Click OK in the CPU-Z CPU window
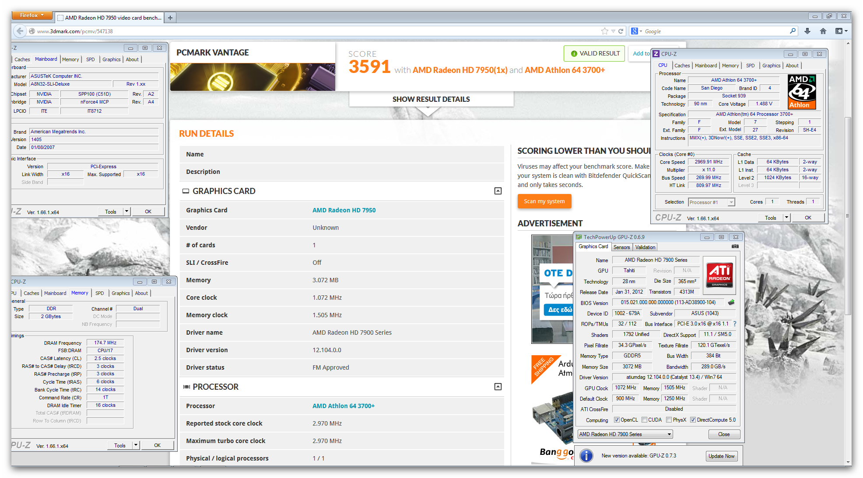The image size is (863, 478). (808, 217)
